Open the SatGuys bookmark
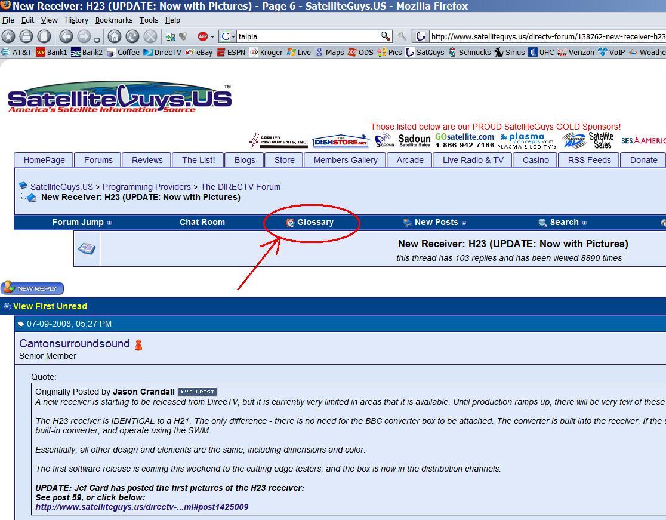The height and width of the screenshot is (520, 666). point(425,53)
